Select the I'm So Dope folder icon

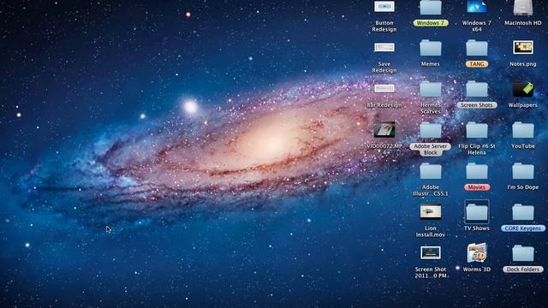(x=523, y=171)
